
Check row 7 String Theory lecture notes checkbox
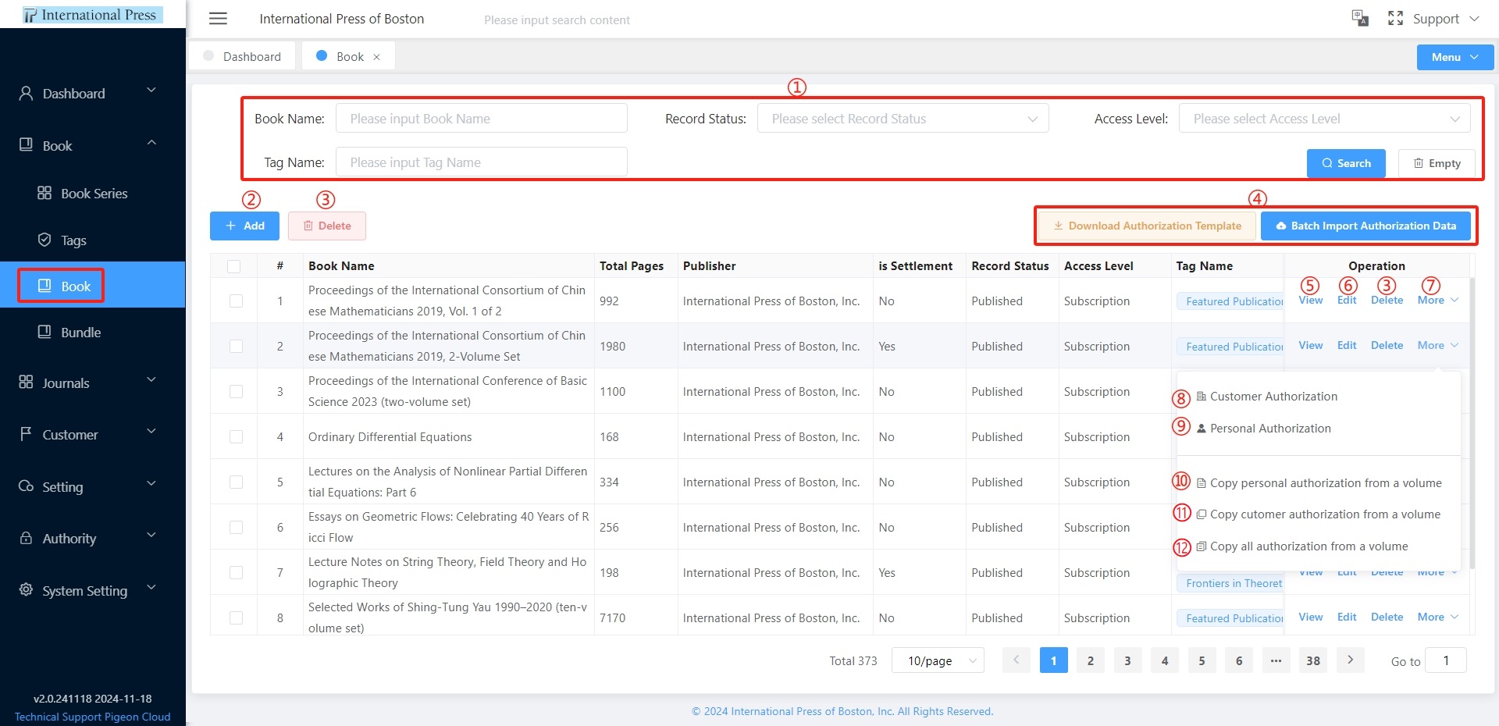(x=236, y=572)
